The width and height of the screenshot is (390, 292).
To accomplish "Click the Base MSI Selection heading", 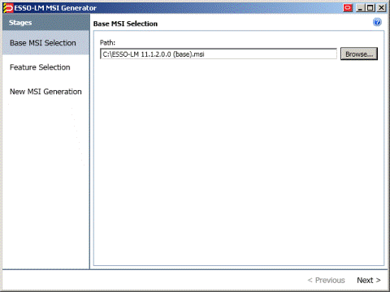I will [125, 24].
